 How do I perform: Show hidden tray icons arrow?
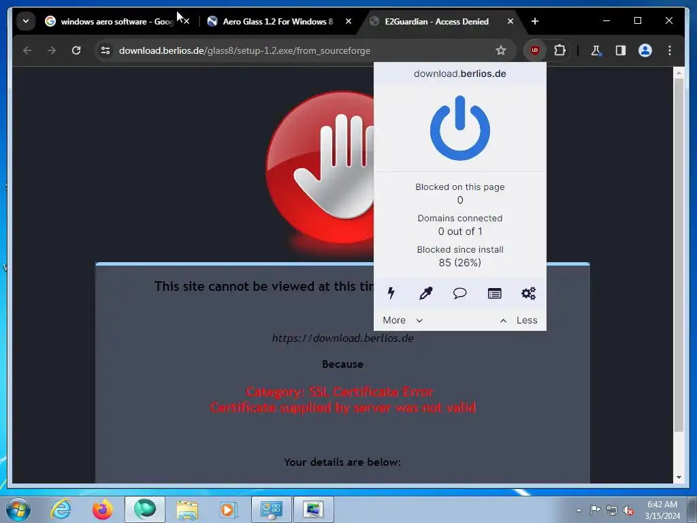pos(579,510)
